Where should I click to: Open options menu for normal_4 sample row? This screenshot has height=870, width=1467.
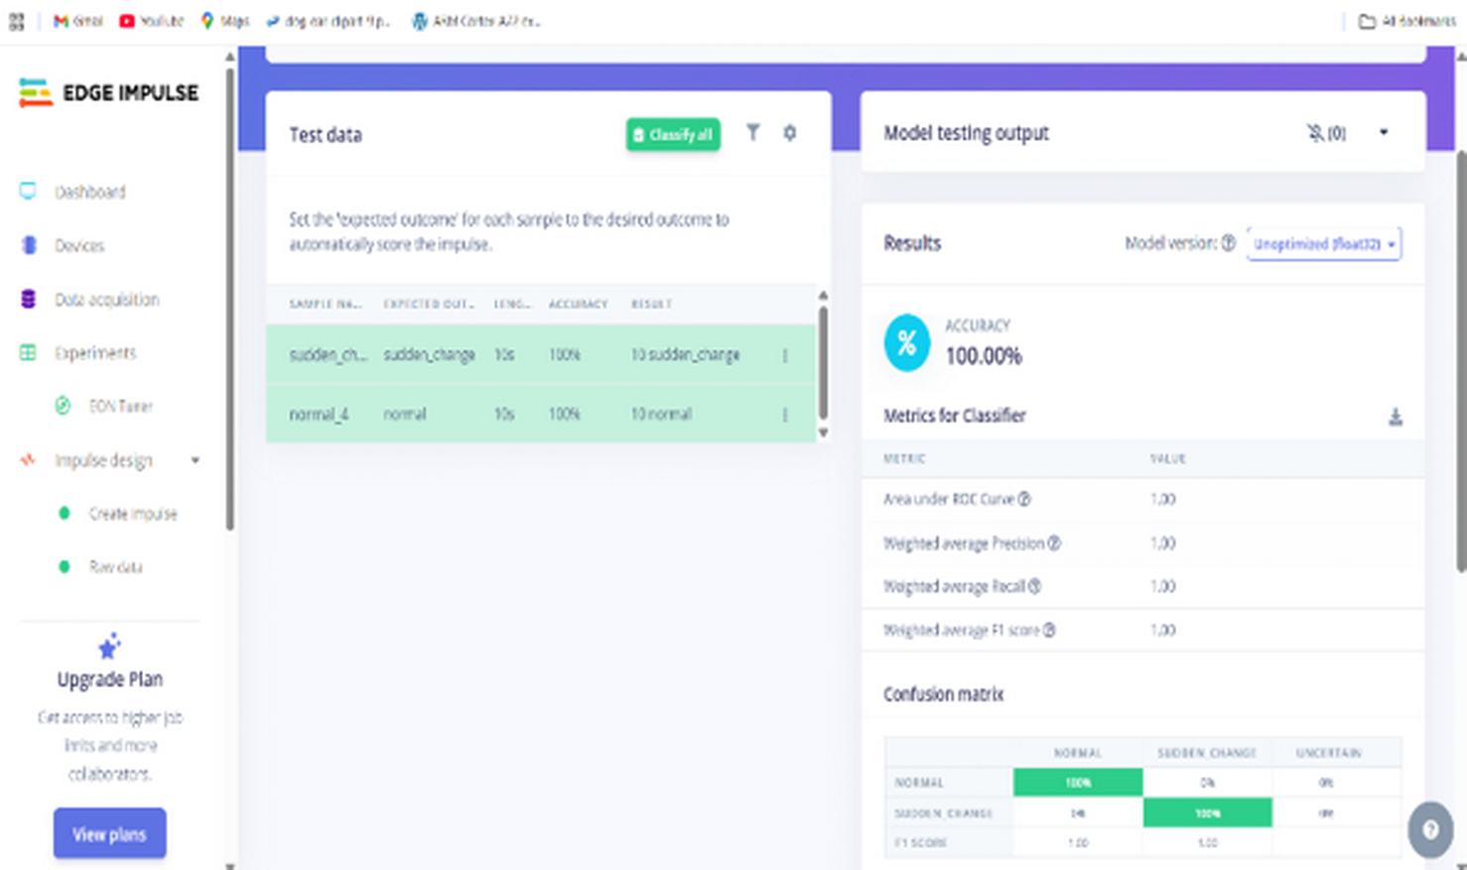click(784, 415)
